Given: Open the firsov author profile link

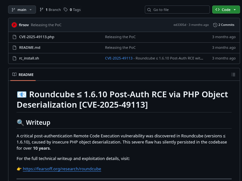Looking at the screenshot, I should point(24,25).
